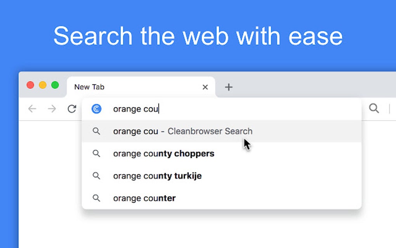Screen dimensions: 396x248
Task: Choose the orange county turkije suggestion
Action: click(157, 176)
